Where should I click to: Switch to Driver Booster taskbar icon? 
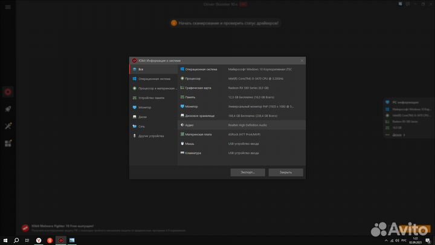61,240
